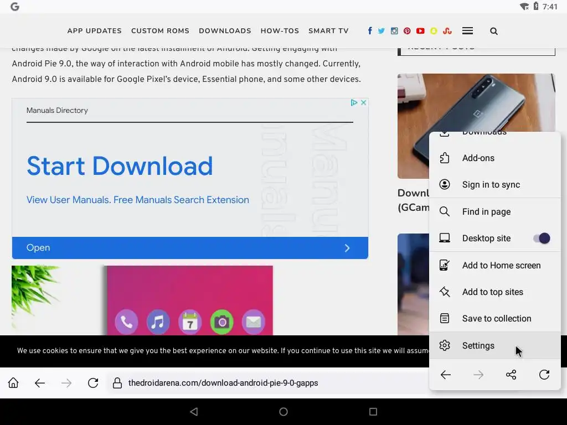567x425 pixels.
Task: Go back using the toolbar back arrow
Action: [x=40, y=383]
